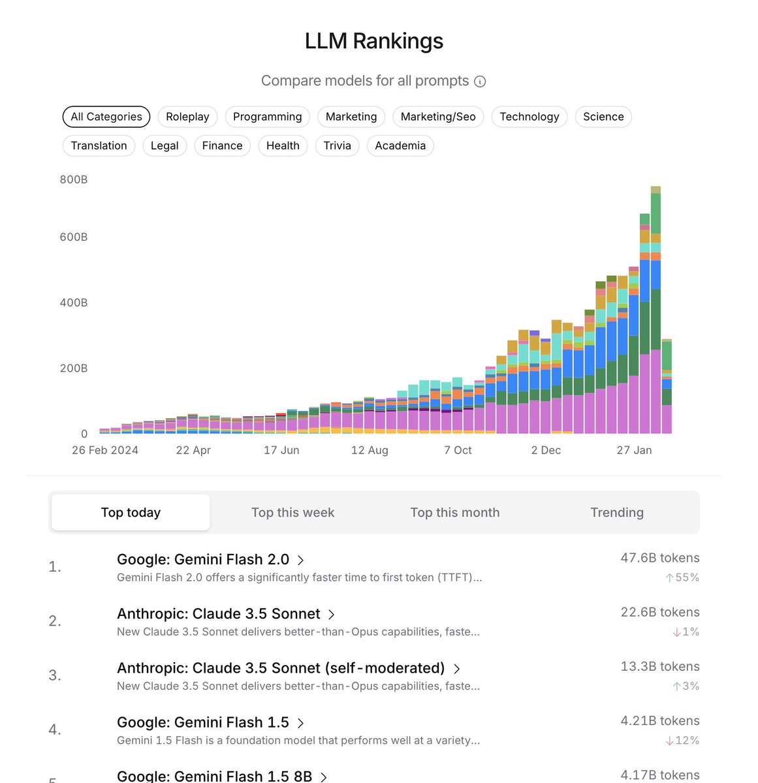Click the 55% increase indicator
The height and width of the screenshot is (783, 758).
pyautogui.click(x=682, y=577)
